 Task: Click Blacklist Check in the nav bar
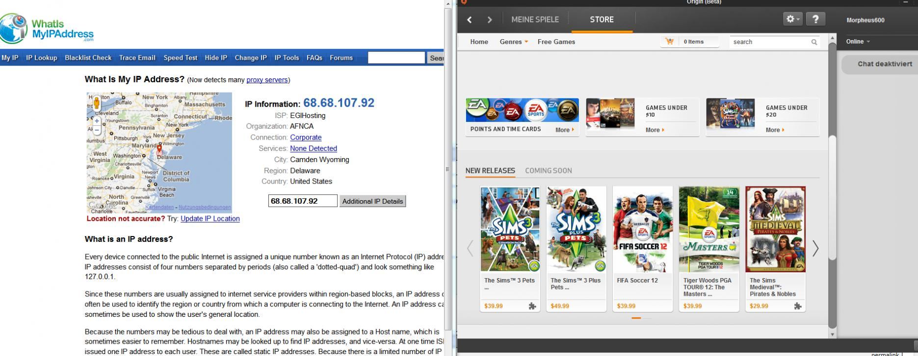tap(88, 58)
